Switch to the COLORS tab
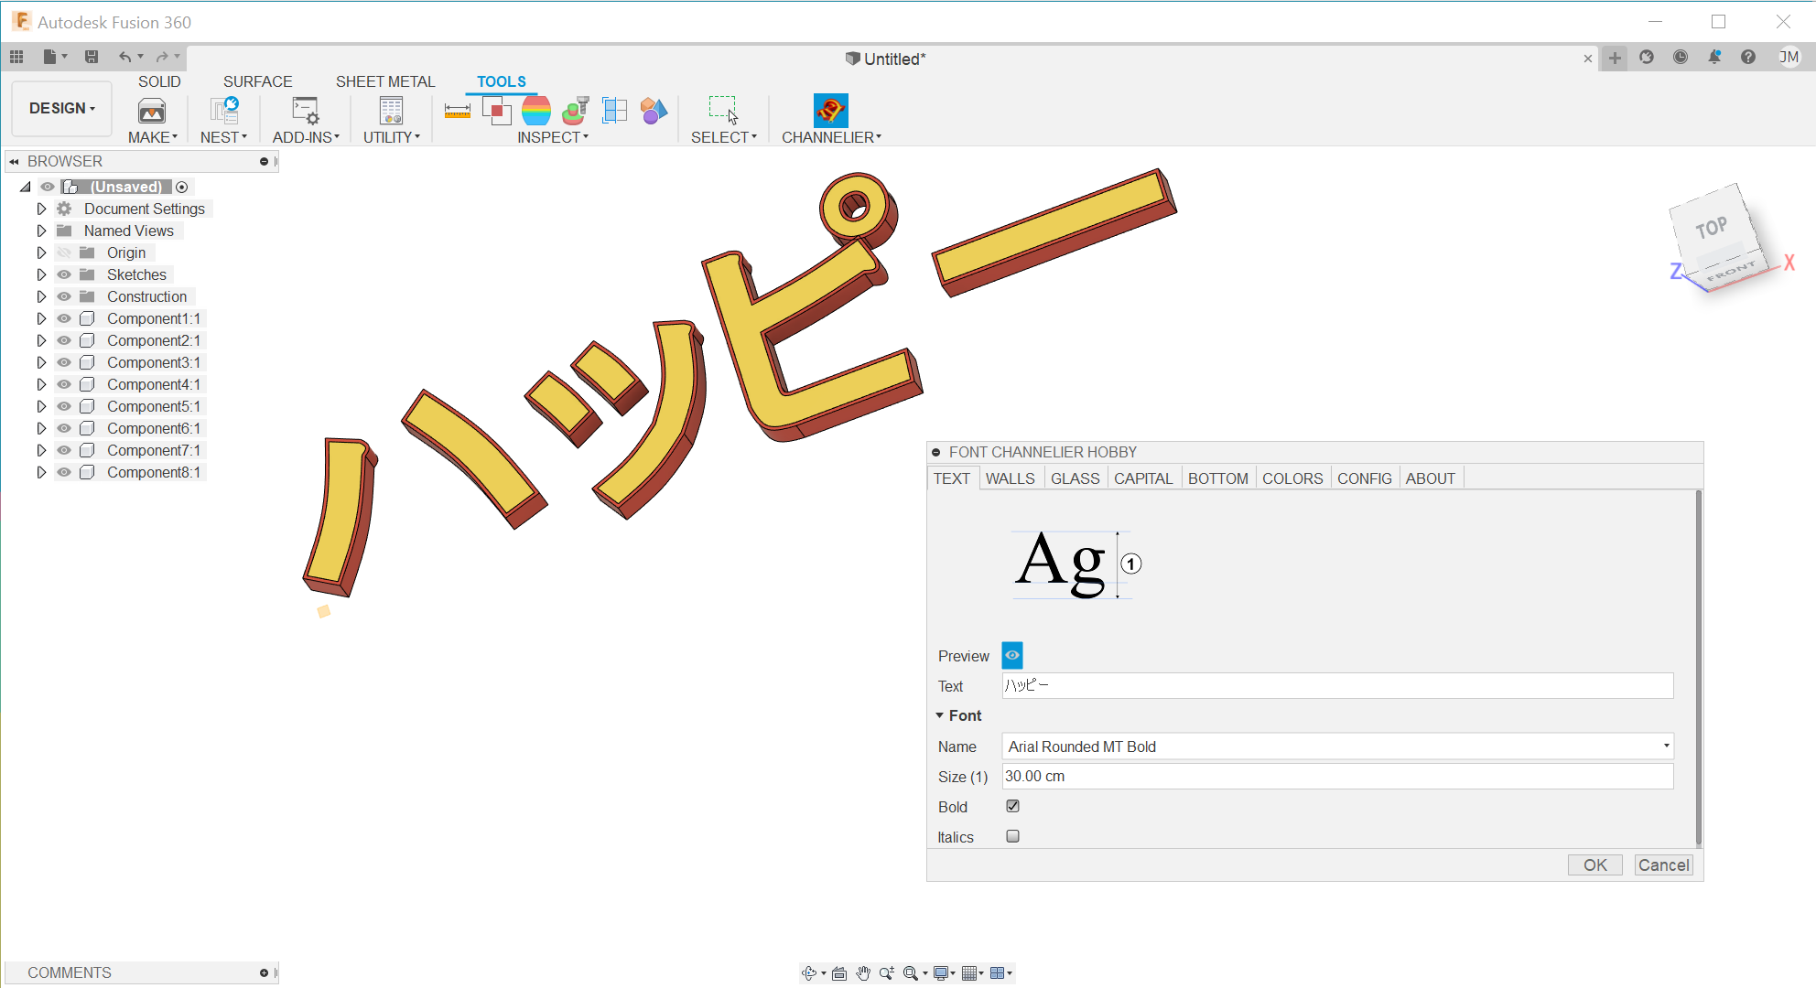 (x=1292, y=478)
